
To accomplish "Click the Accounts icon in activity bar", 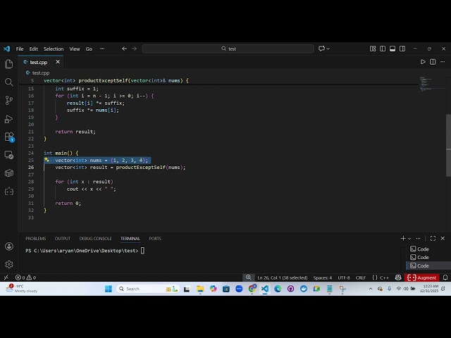I will (x=9, y=246).
